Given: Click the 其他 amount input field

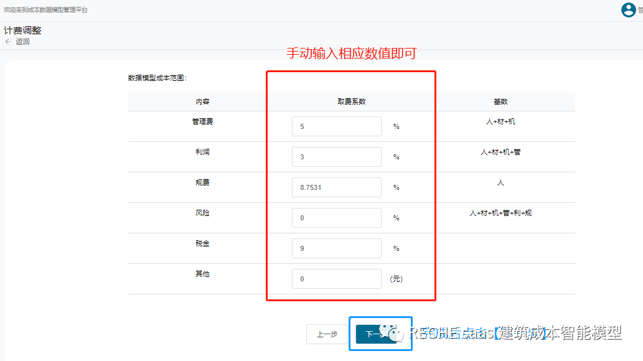Looking at the screenshot, I should click(x=336, y=279).
